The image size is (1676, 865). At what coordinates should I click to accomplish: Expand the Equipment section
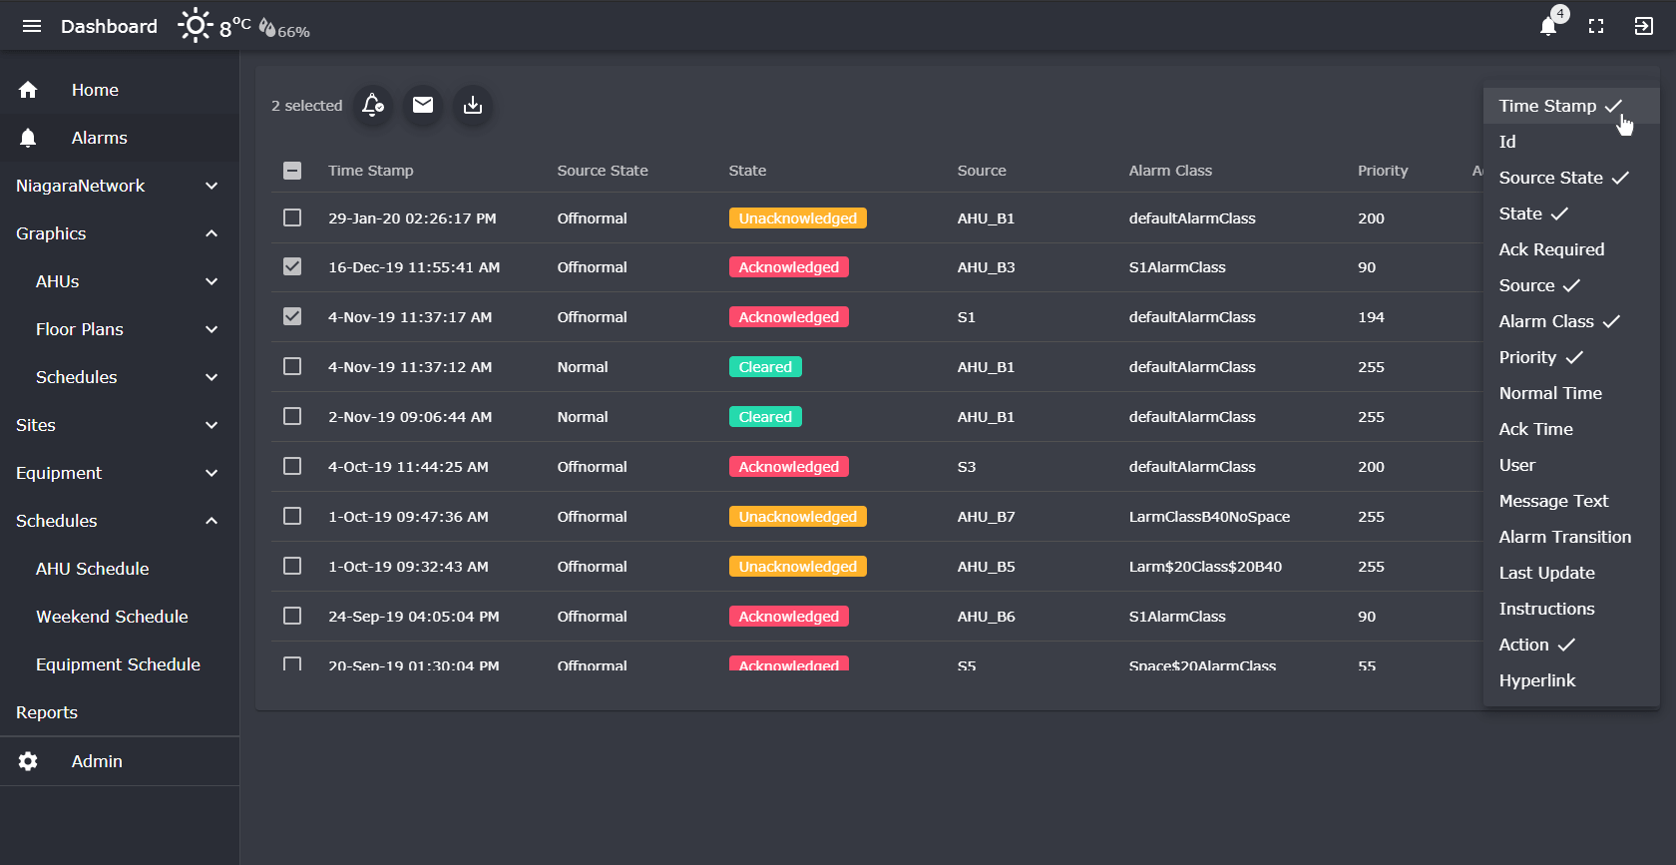pyautogui.click(x=211, y=473)
